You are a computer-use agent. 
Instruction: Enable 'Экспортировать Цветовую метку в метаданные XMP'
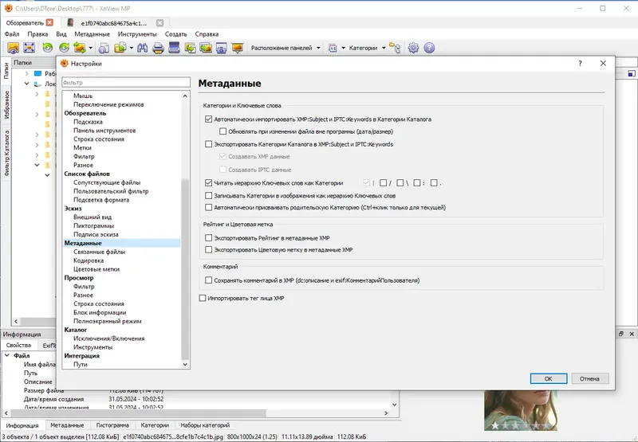[x=208, y=249]
